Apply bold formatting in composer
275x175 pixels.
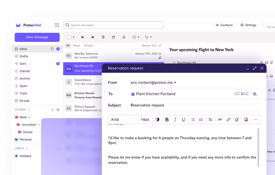(x=167, y=119)
